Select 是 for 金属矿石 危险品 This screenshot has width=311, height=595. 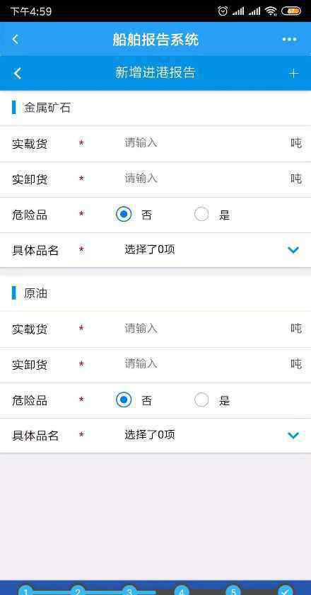201,215
